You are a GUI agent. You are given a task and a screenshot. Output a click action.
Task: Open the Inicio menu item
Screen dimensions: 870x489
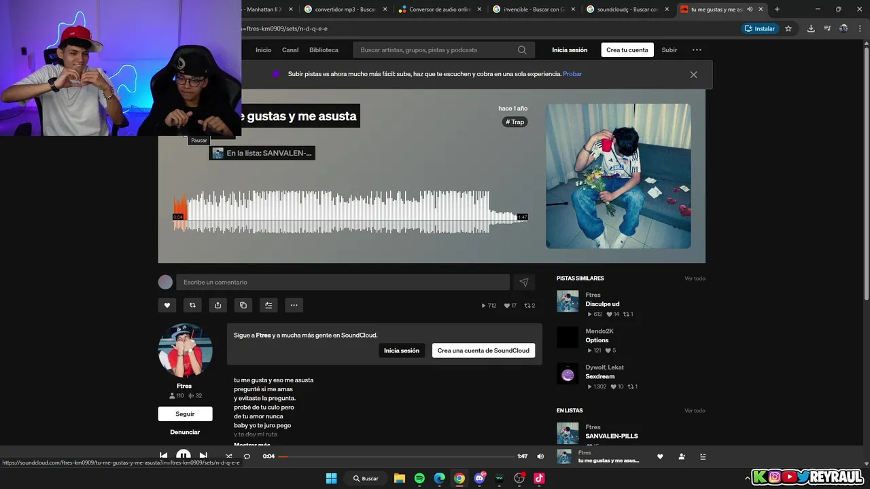(x=263, y=50)
